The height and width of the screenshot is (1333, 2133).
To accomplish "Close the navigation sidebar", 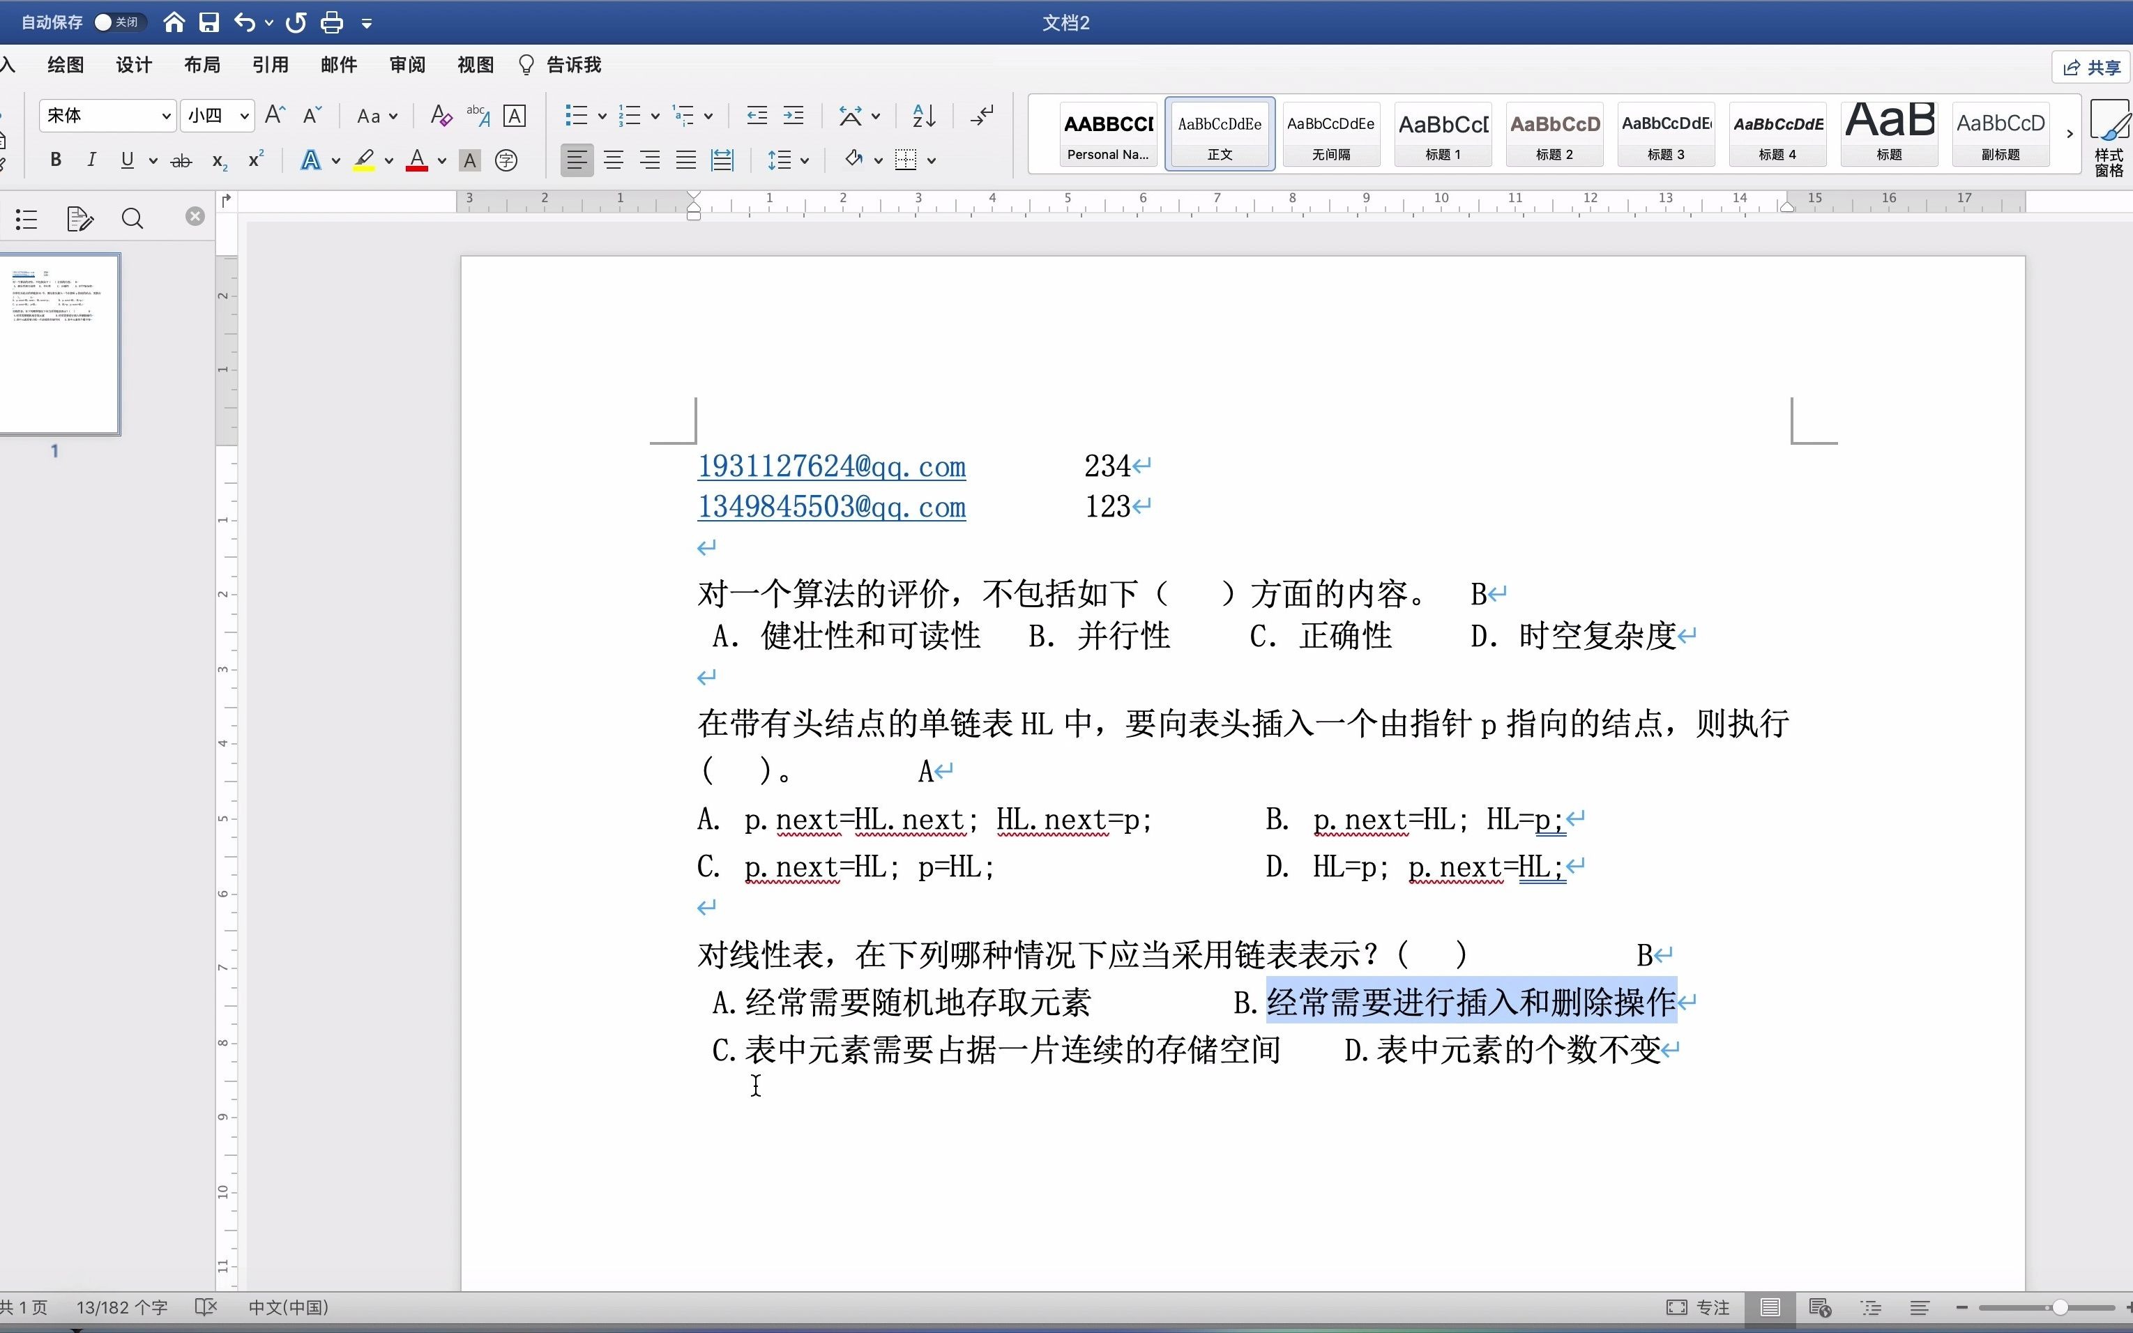I will point(195,217).
